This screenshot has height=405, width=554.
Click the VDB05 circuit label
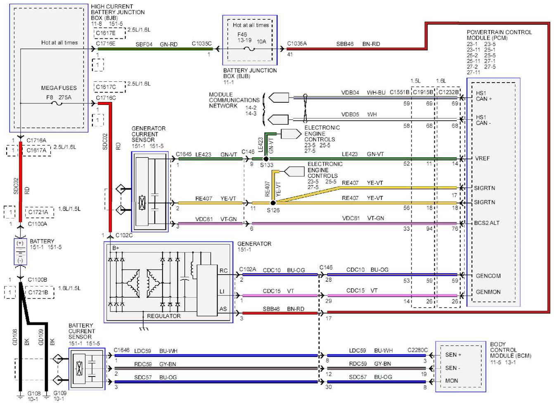point(350,114)
